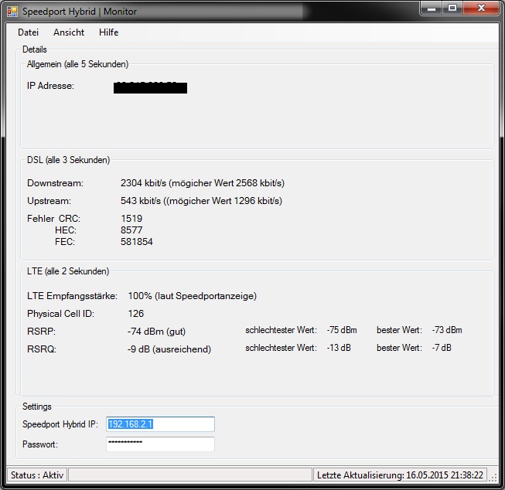Click the RSRQ value '-9 dB (ausreichend)'

click(169, 349)
